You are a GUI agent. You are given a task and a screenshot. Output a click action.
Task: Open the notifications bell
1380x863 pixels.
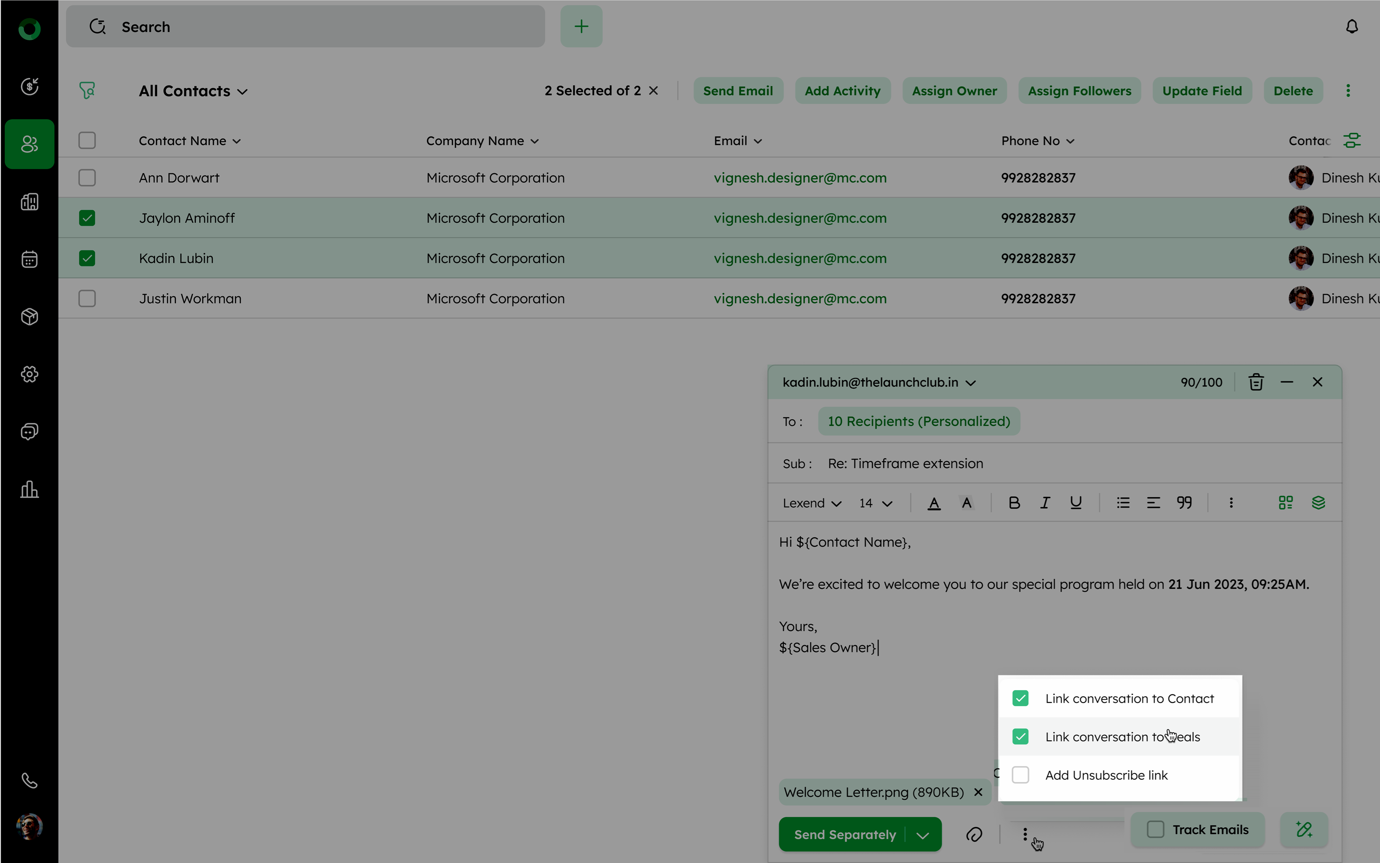click(1352, 27)
